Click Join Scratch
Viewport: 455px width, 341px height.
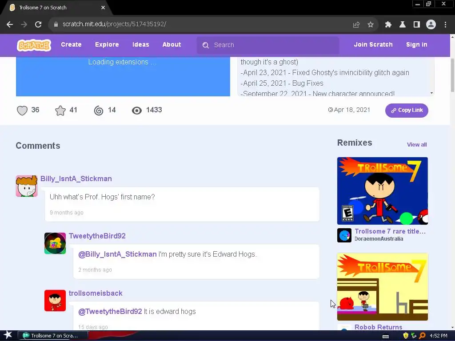373,45
